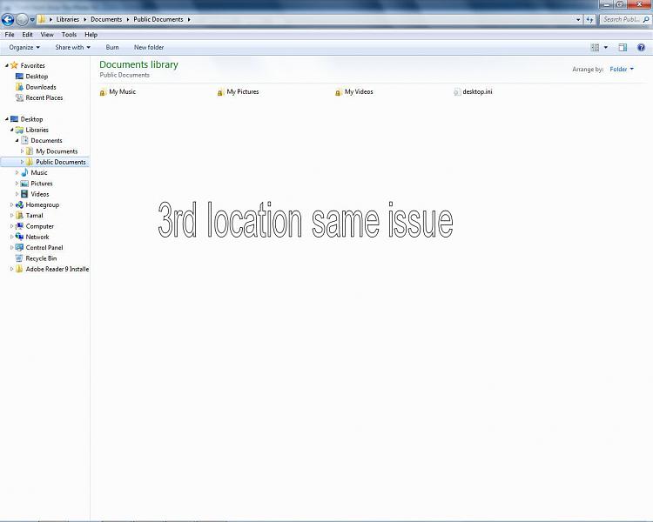The image size is (653, 522).
Task: Open Desktop under Favorites
Action: pyautogui.click(x=31, y=77)
